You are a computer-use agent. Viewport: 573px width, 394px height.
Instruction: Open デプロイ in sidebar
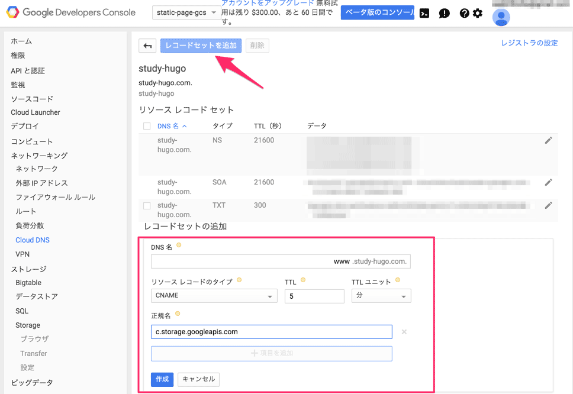tap(24, 127)
